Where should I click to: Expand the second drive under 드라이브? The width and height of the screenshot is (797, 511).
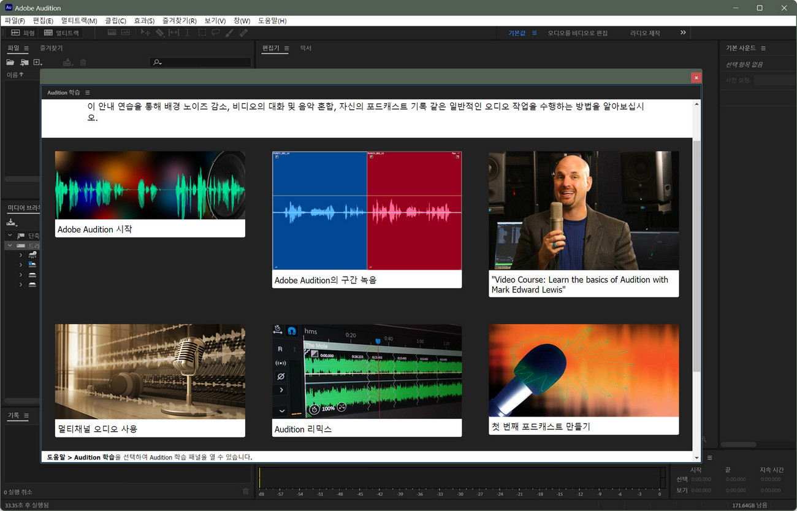click(x=20, y=264)
